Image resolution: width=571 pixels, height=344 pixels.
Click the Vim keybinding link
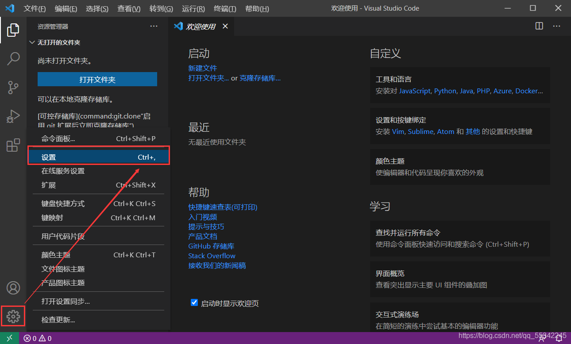tap(398, 132)
